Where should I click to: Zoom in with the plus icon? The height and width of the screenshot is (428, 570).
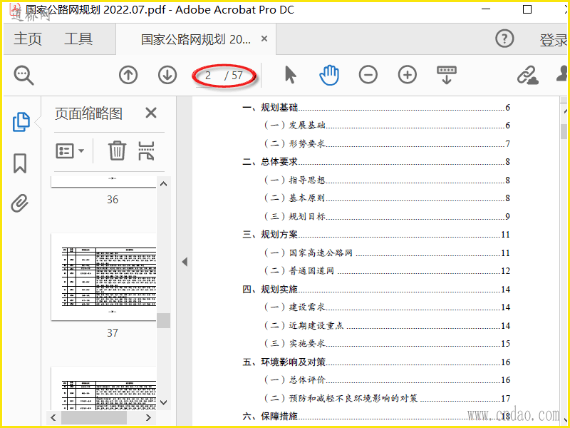(408, 75)
